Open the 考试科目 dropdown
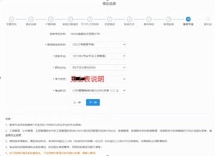Screen dimensions: 215x156 [98, 91]
